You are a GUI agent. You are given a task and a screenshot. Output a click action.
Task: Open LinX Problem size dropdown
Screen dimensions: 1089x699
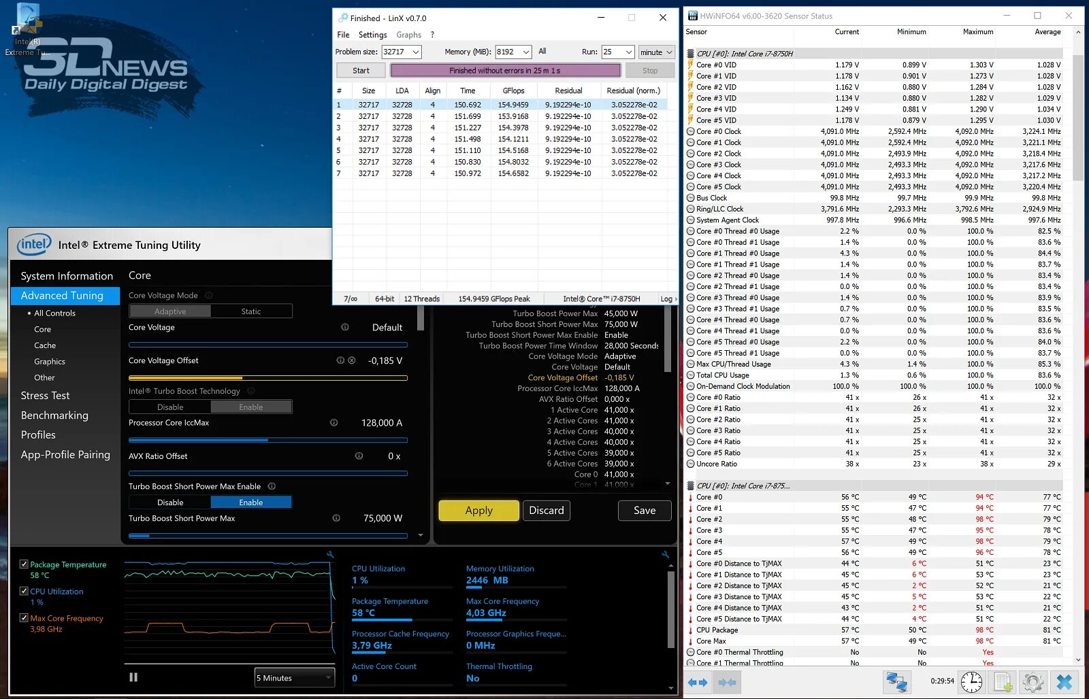[416, 52]
